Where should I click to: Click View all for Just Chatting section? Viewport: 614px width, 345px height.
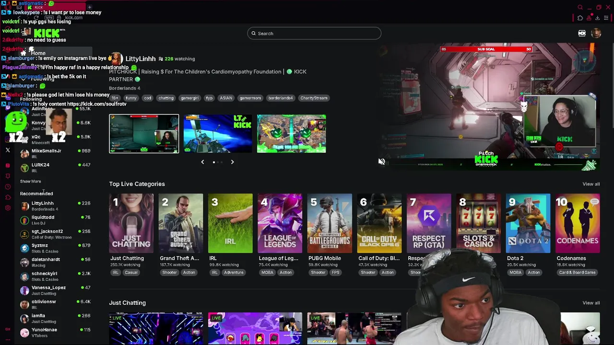591,303
